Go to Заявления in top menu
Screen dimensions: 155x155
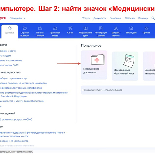(115, 18)
